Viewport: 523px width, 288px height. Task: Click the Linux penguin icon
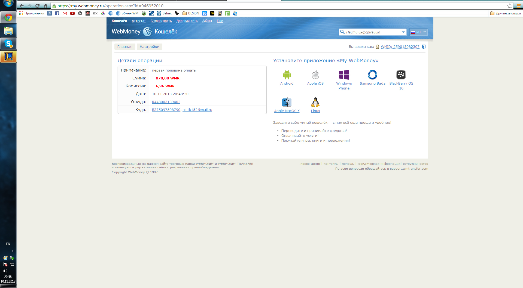pyautogui.click(x=315, y=102)
